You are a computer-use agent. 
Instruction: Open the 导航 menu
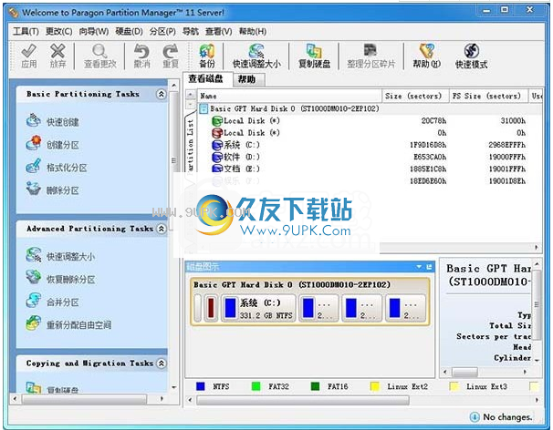click(x=191, y=31)
